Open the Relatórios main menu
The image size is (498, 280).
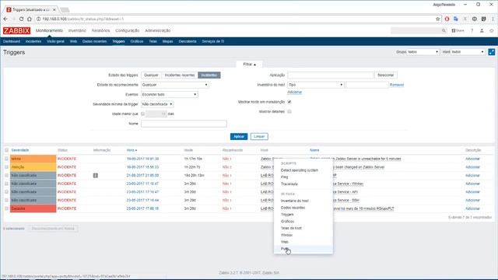coord(100,30)
